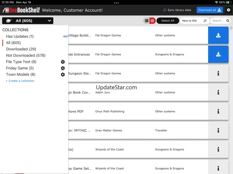Select Downloaded (29) collection
This screenshot has height=174, width=233.
pyautogui.click(x=21, y=49)
